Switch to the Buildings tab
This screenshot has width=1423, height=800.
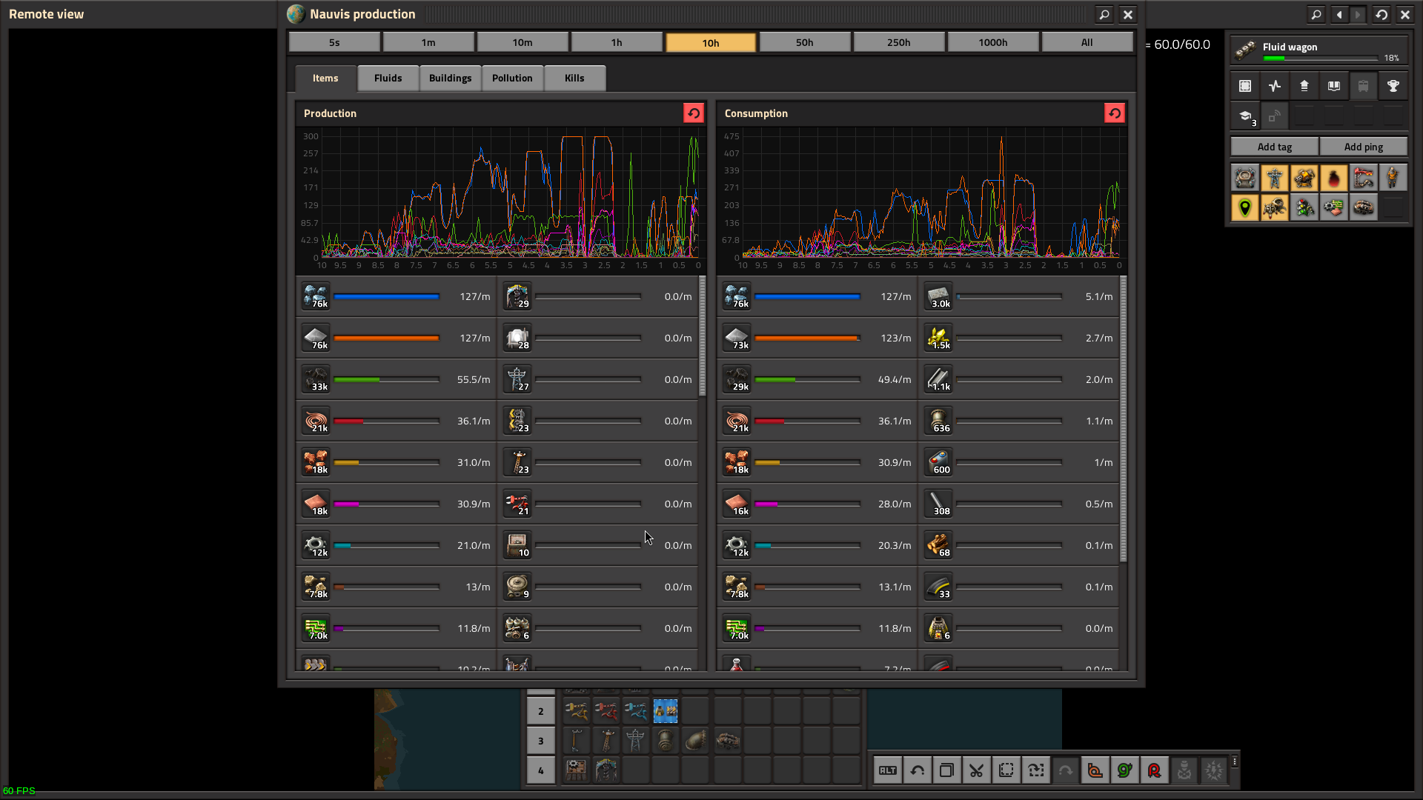click(451, 78)
